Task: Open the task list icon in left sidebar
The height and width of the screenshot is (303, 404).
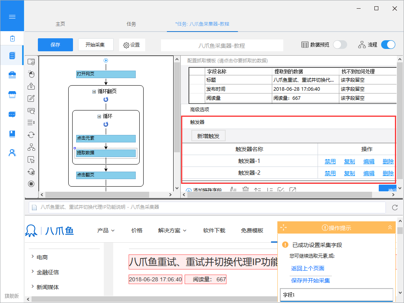Action: click(12, 55)
